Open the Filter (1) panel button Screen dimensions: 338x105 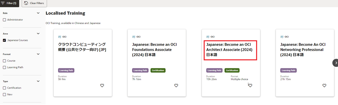10,3
